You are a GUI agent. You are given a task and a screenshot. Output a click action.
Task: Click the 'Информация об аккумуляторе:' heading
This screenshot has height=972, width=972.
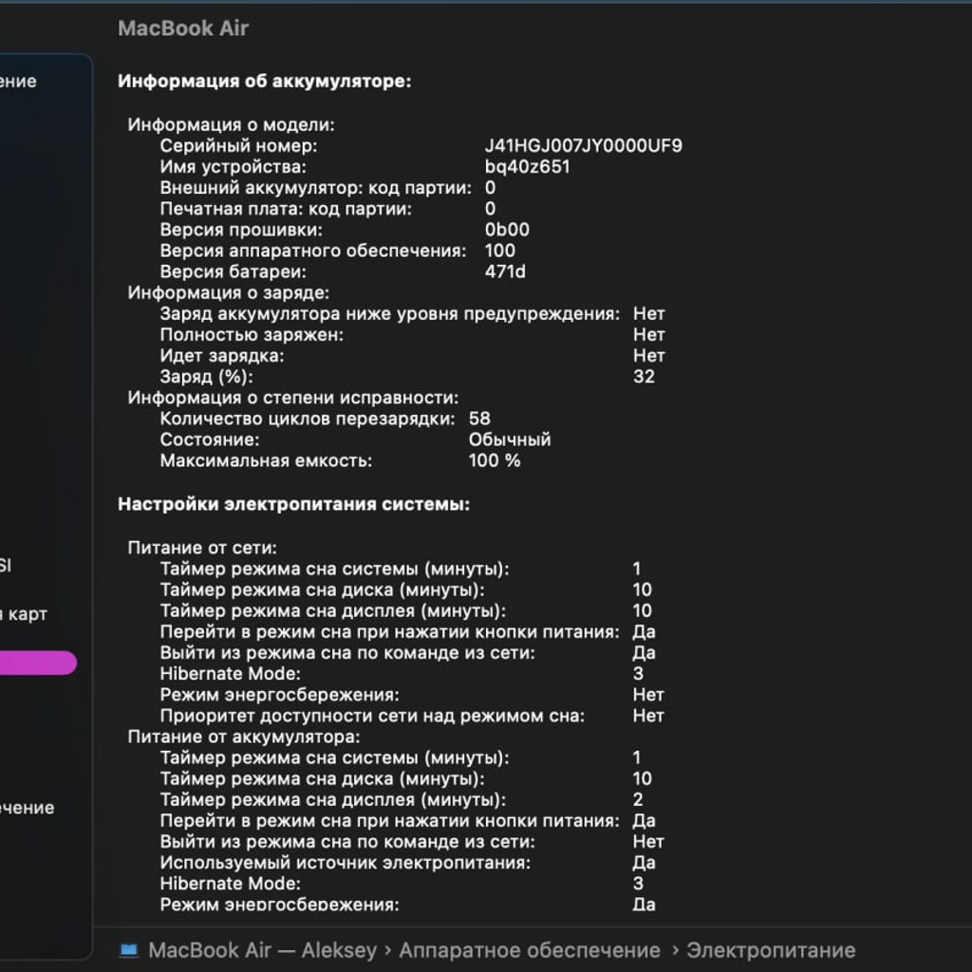point(265,82)
